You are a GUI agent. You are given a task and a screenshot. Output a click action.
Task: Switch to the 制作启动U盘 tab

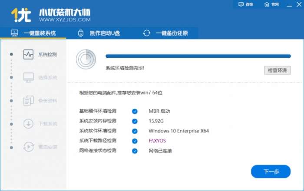pyautogui.click(x=99, y=33)
